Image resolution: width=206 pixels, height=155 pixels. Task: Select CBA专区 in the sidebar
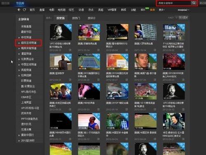click(x=26, y=97)
